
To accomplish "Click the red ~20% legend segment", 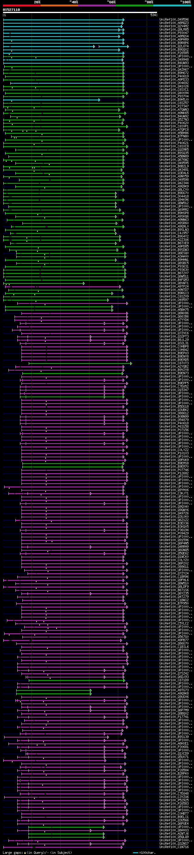I will 22,6.
